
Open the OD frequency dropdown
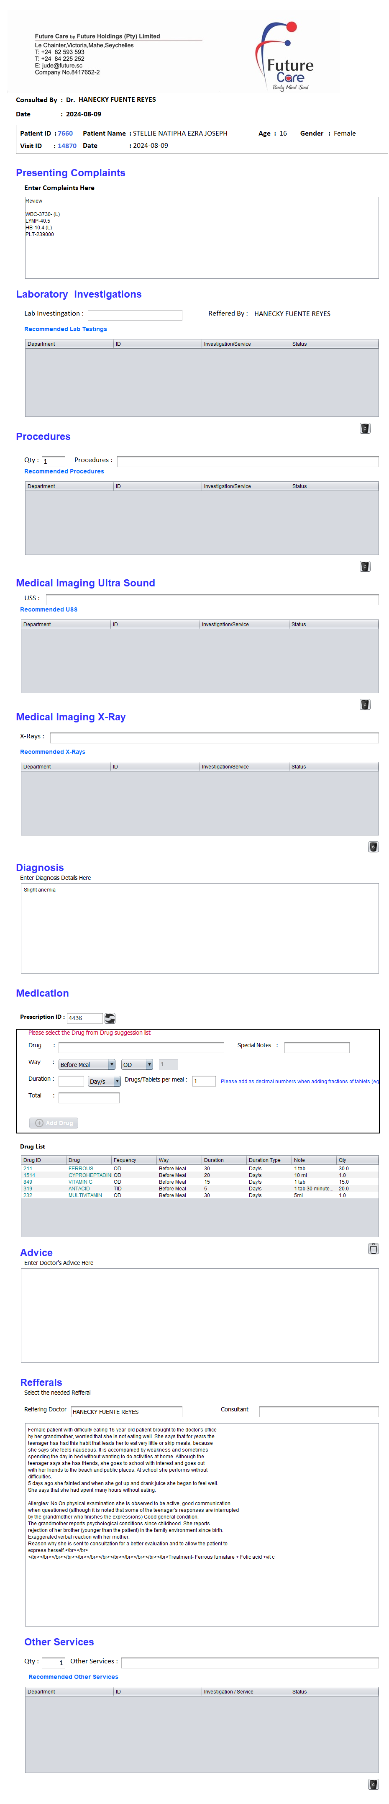click(x=137, y=1064)
